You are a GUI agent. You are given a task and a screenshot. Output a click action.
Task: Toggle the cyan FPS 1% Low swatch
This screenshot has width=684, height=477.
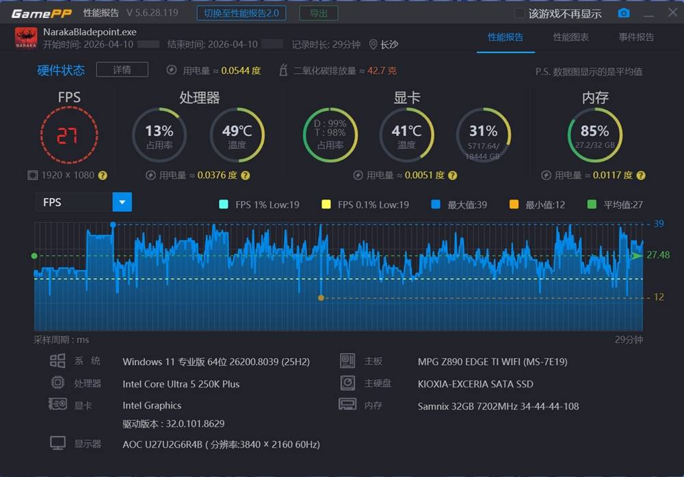pos(224,204)
